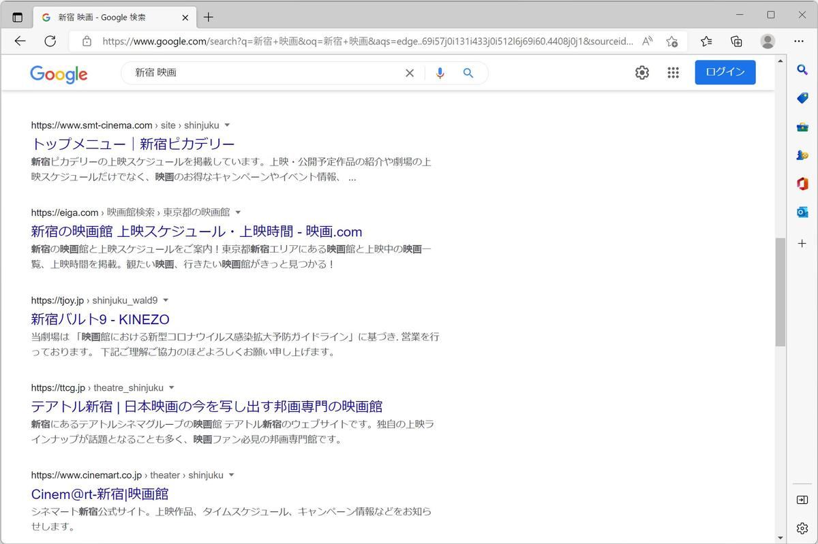The image size is (818, 544).
Task: Expand options for eiga.com result
Action: point(238,212)
